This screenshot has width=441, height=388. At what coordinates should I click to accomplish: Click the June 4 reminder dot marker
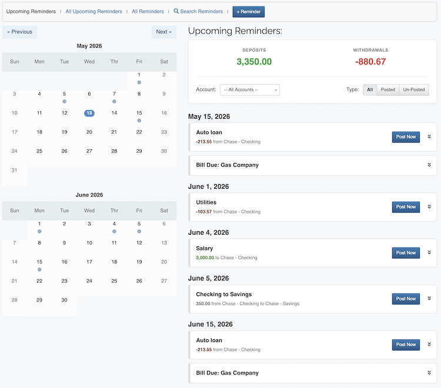point(114,232)
